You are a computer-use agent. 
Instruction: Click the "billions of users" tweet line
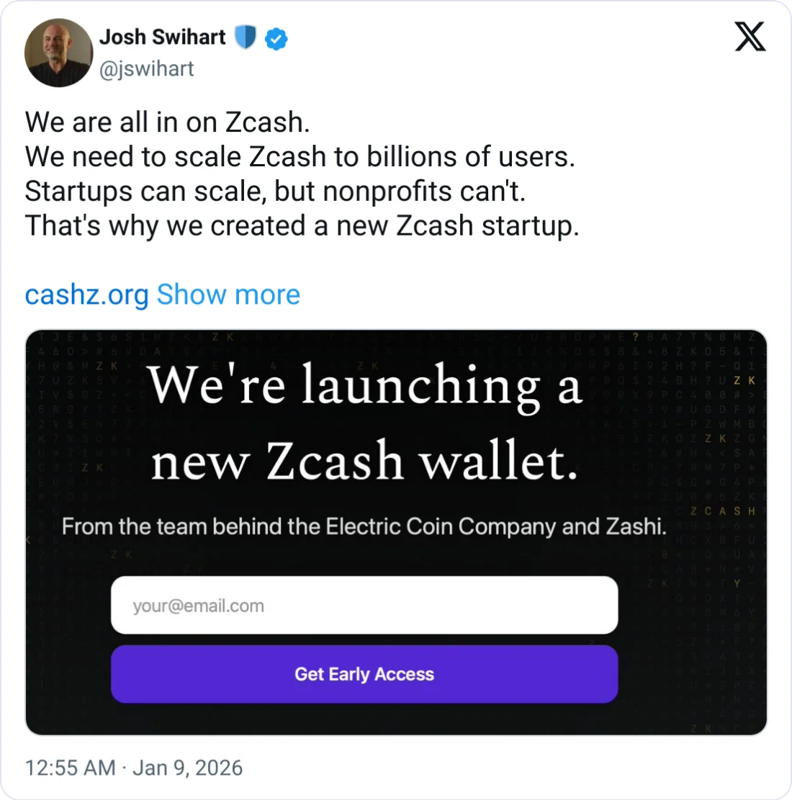tap(300, 157)
